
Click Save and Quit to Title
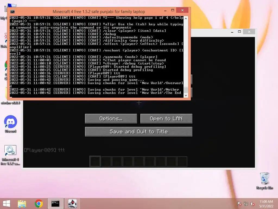[x=139, y=132]
